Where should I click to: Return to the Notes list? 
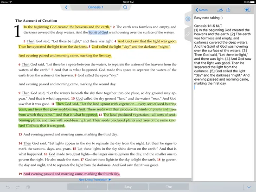[x=201, y=10]
